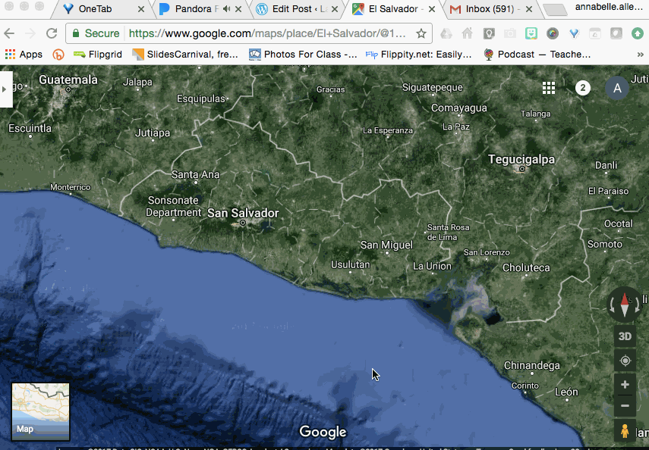
Task: Open the notifications badge showing 2
Action: click(582, 88)
